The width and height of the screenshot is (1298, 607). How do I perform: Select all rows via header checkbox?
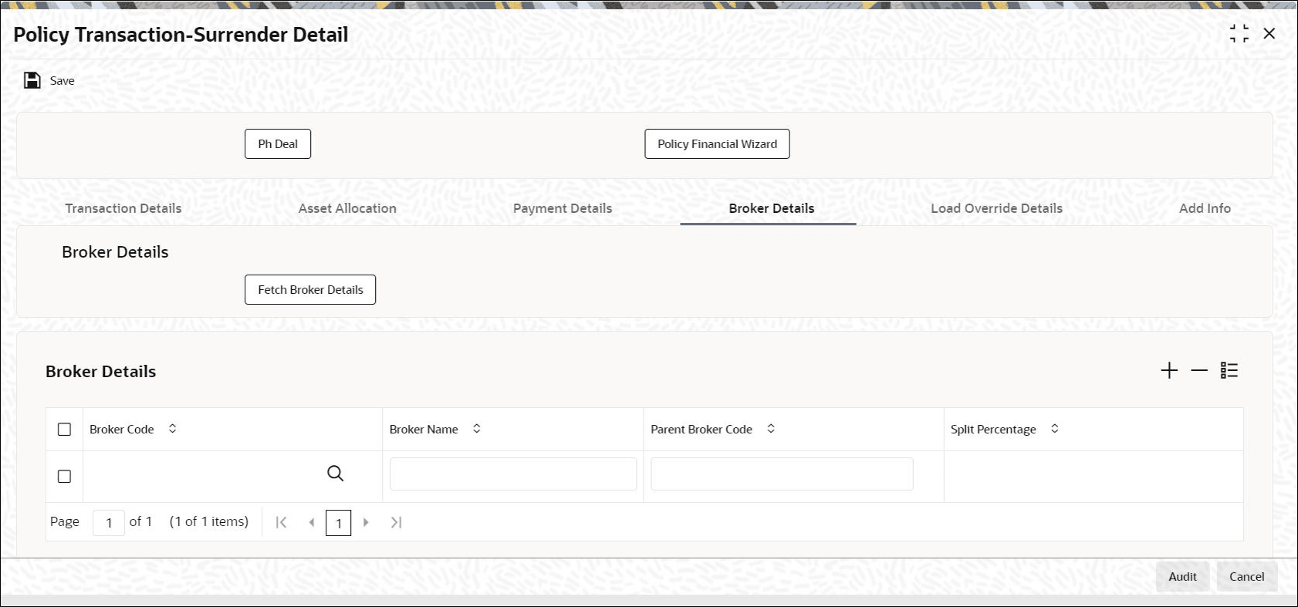point(65,430)
